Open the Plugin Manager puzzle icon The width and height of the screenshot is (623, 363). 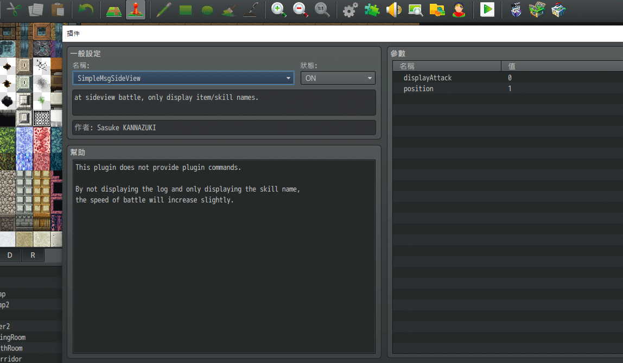[372, 10]
